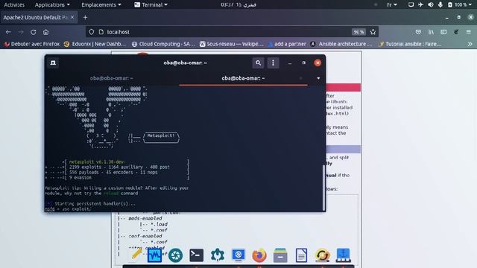Go back in Firefox
This screenshot has height=268, width=477.
[8, 32]
